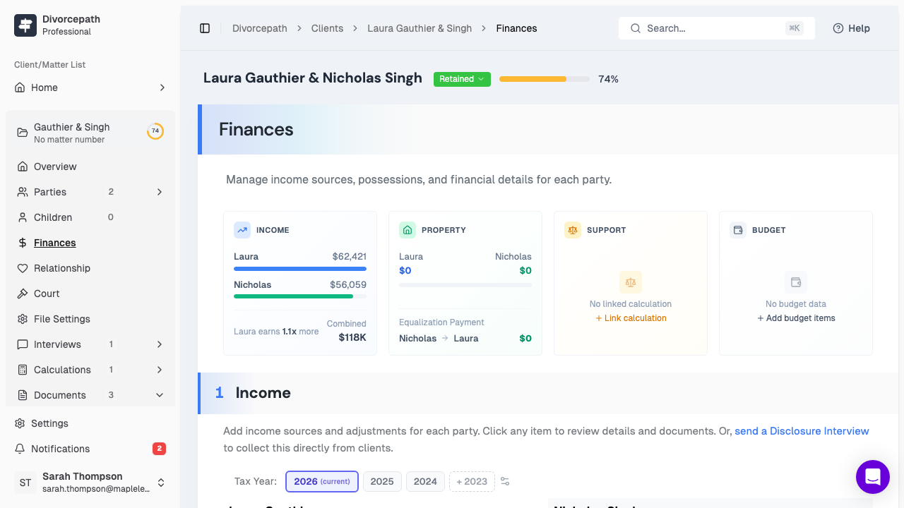
Task: Add the 2023 tax year
Action: (x=472, y=481)
